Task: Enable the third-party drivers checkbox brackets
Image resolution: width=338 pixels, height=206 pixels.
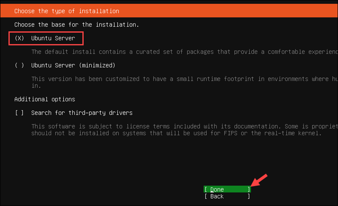Action: (20, 113)
